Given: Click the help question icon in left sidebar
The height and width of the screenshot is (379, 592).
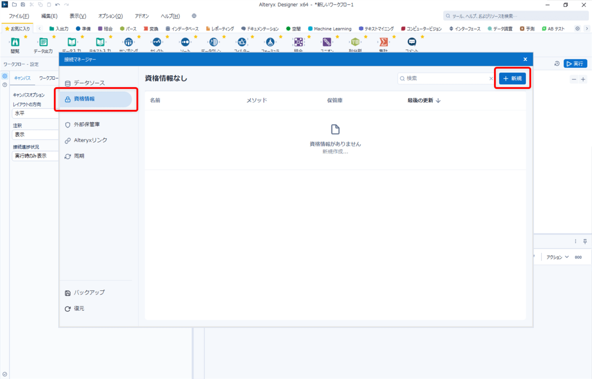Looking at the screenshot, I should pos(5,85).
